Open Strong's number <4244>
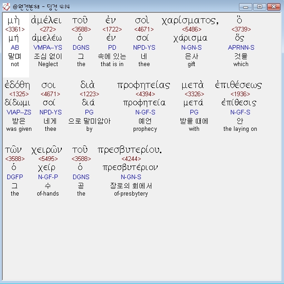 coord(131,159)
